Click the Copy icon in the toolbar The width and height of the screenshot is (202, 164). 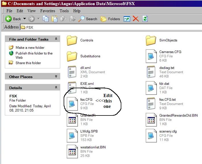(46, 19)
